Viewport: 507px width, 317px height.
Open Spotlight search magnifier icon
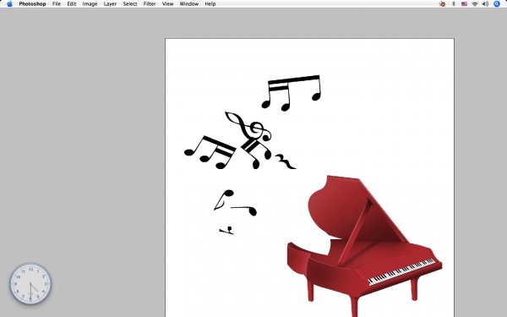497,4
